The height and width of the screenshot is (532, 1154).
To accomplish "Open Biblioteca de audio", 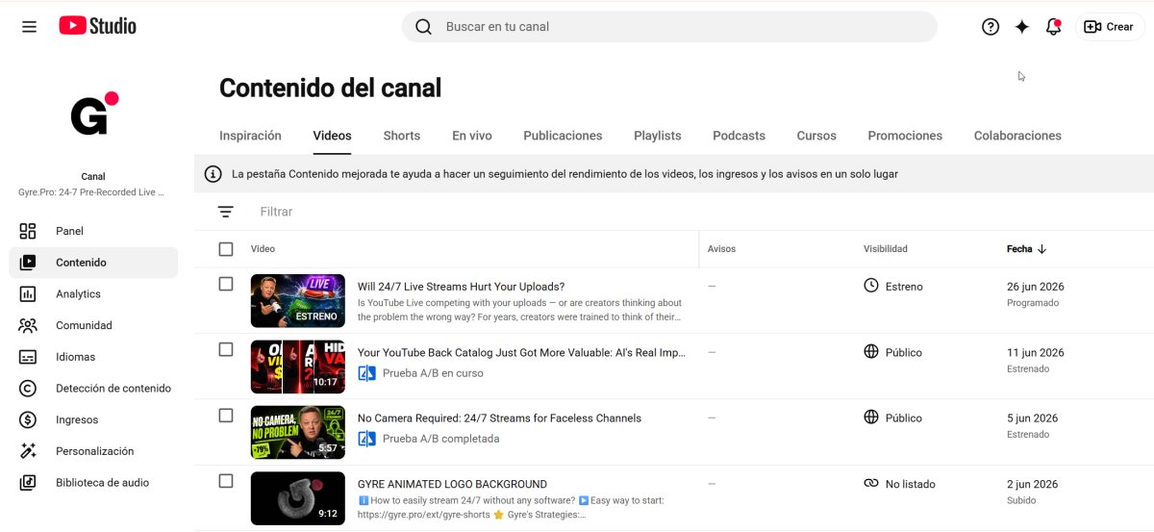I will tap(93, 483).
